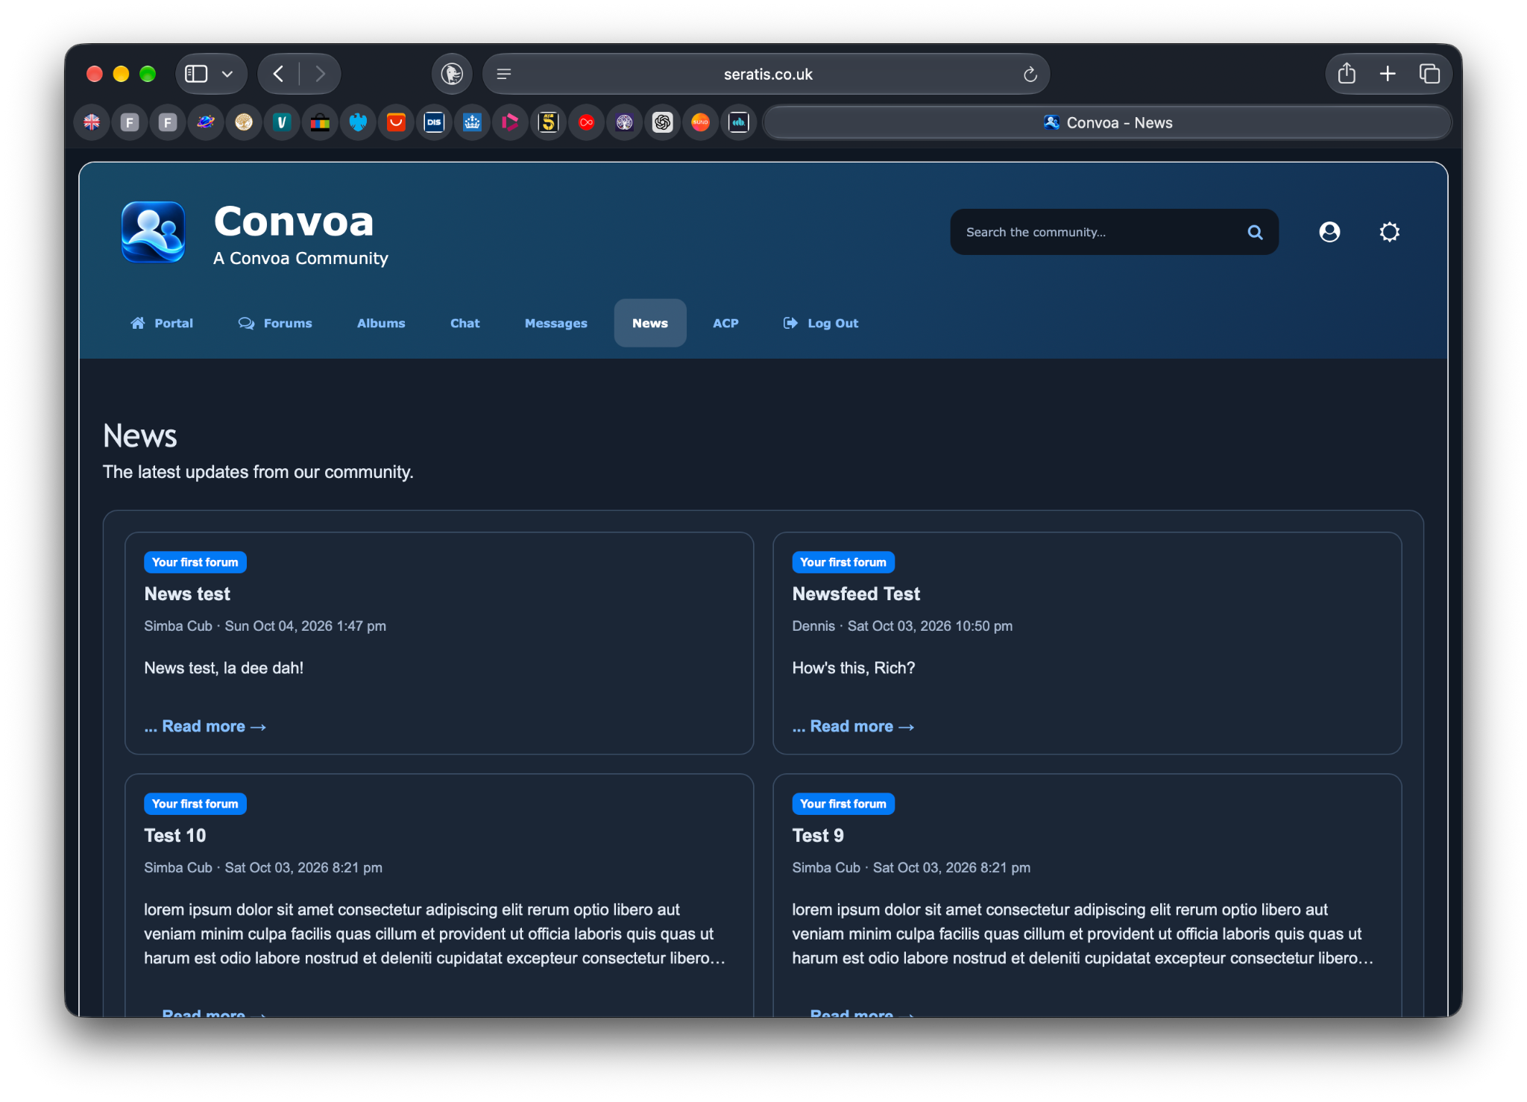Click Read more on Newsfeed Test card
The width and height of the screenshot is (1527, 1102).
point(853,726)
